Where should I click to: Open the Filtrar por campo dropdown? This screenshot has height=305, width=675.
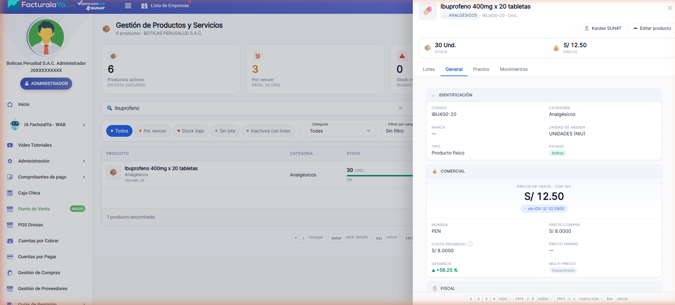(x=397, y=131)
